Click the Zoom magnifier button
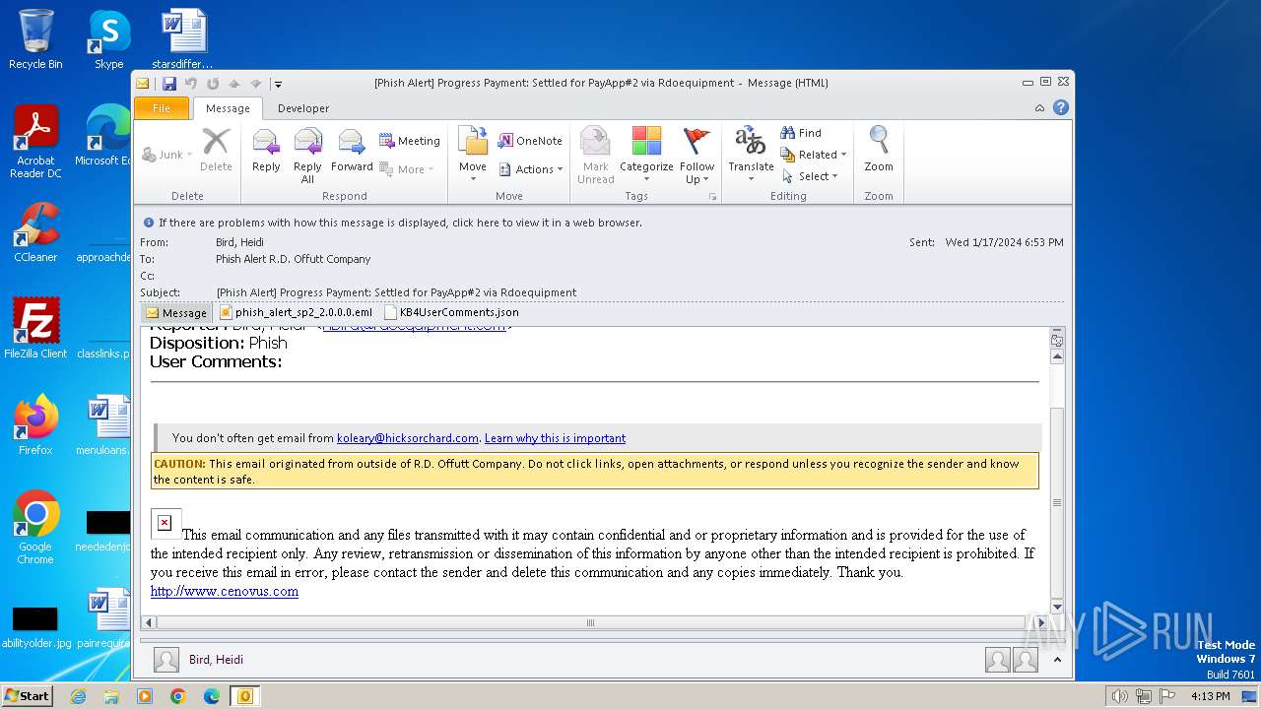1261x709 pixels. 879,150
